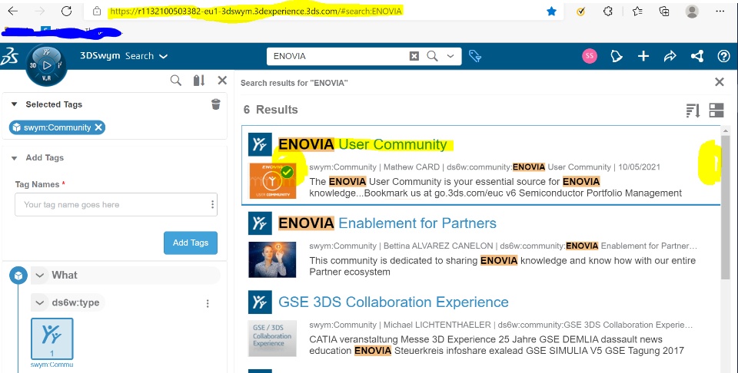Open the browser collections icon
Image resolution: width=738 pixels, height=373 pixels.
[x=664, y=12]
